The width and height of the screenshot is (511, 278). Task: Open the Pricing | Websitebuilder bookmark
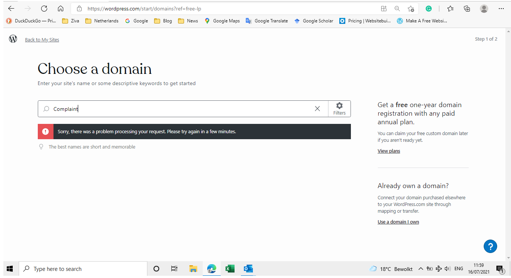pos(365,21)
